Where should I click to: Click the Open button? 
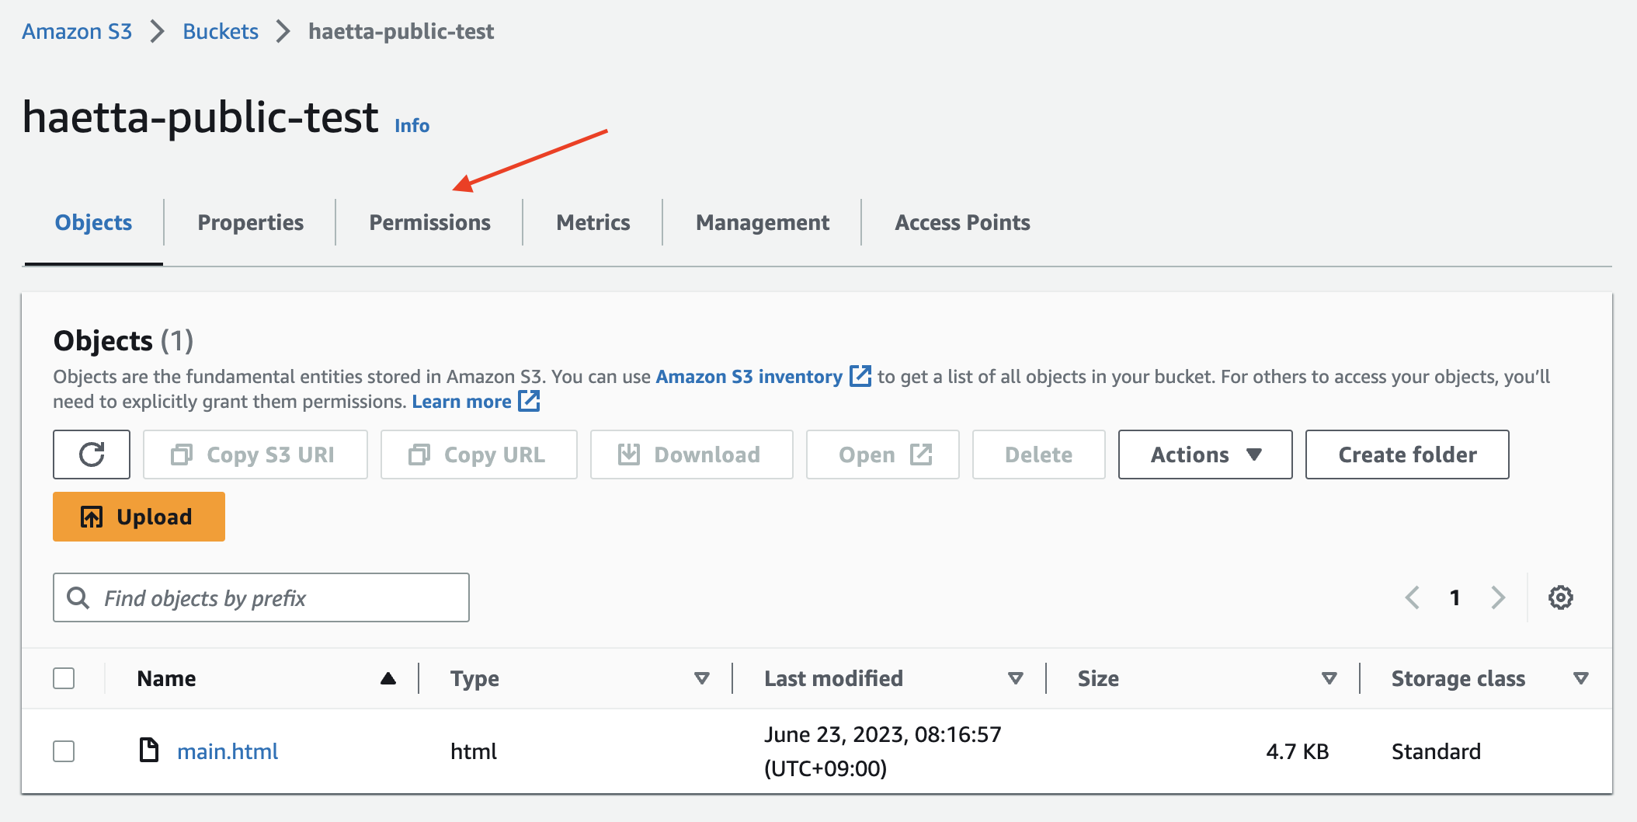point(883,455)
